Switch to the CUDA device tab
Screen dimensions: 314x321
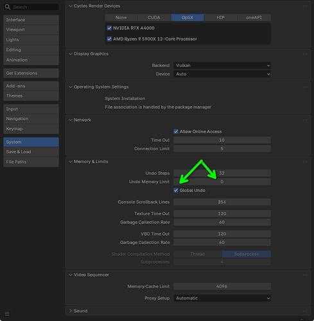click(154, 17)
